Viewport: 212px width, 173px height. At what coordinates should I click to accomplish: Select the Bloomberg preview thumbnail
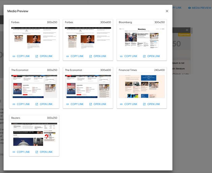(142, 38)
